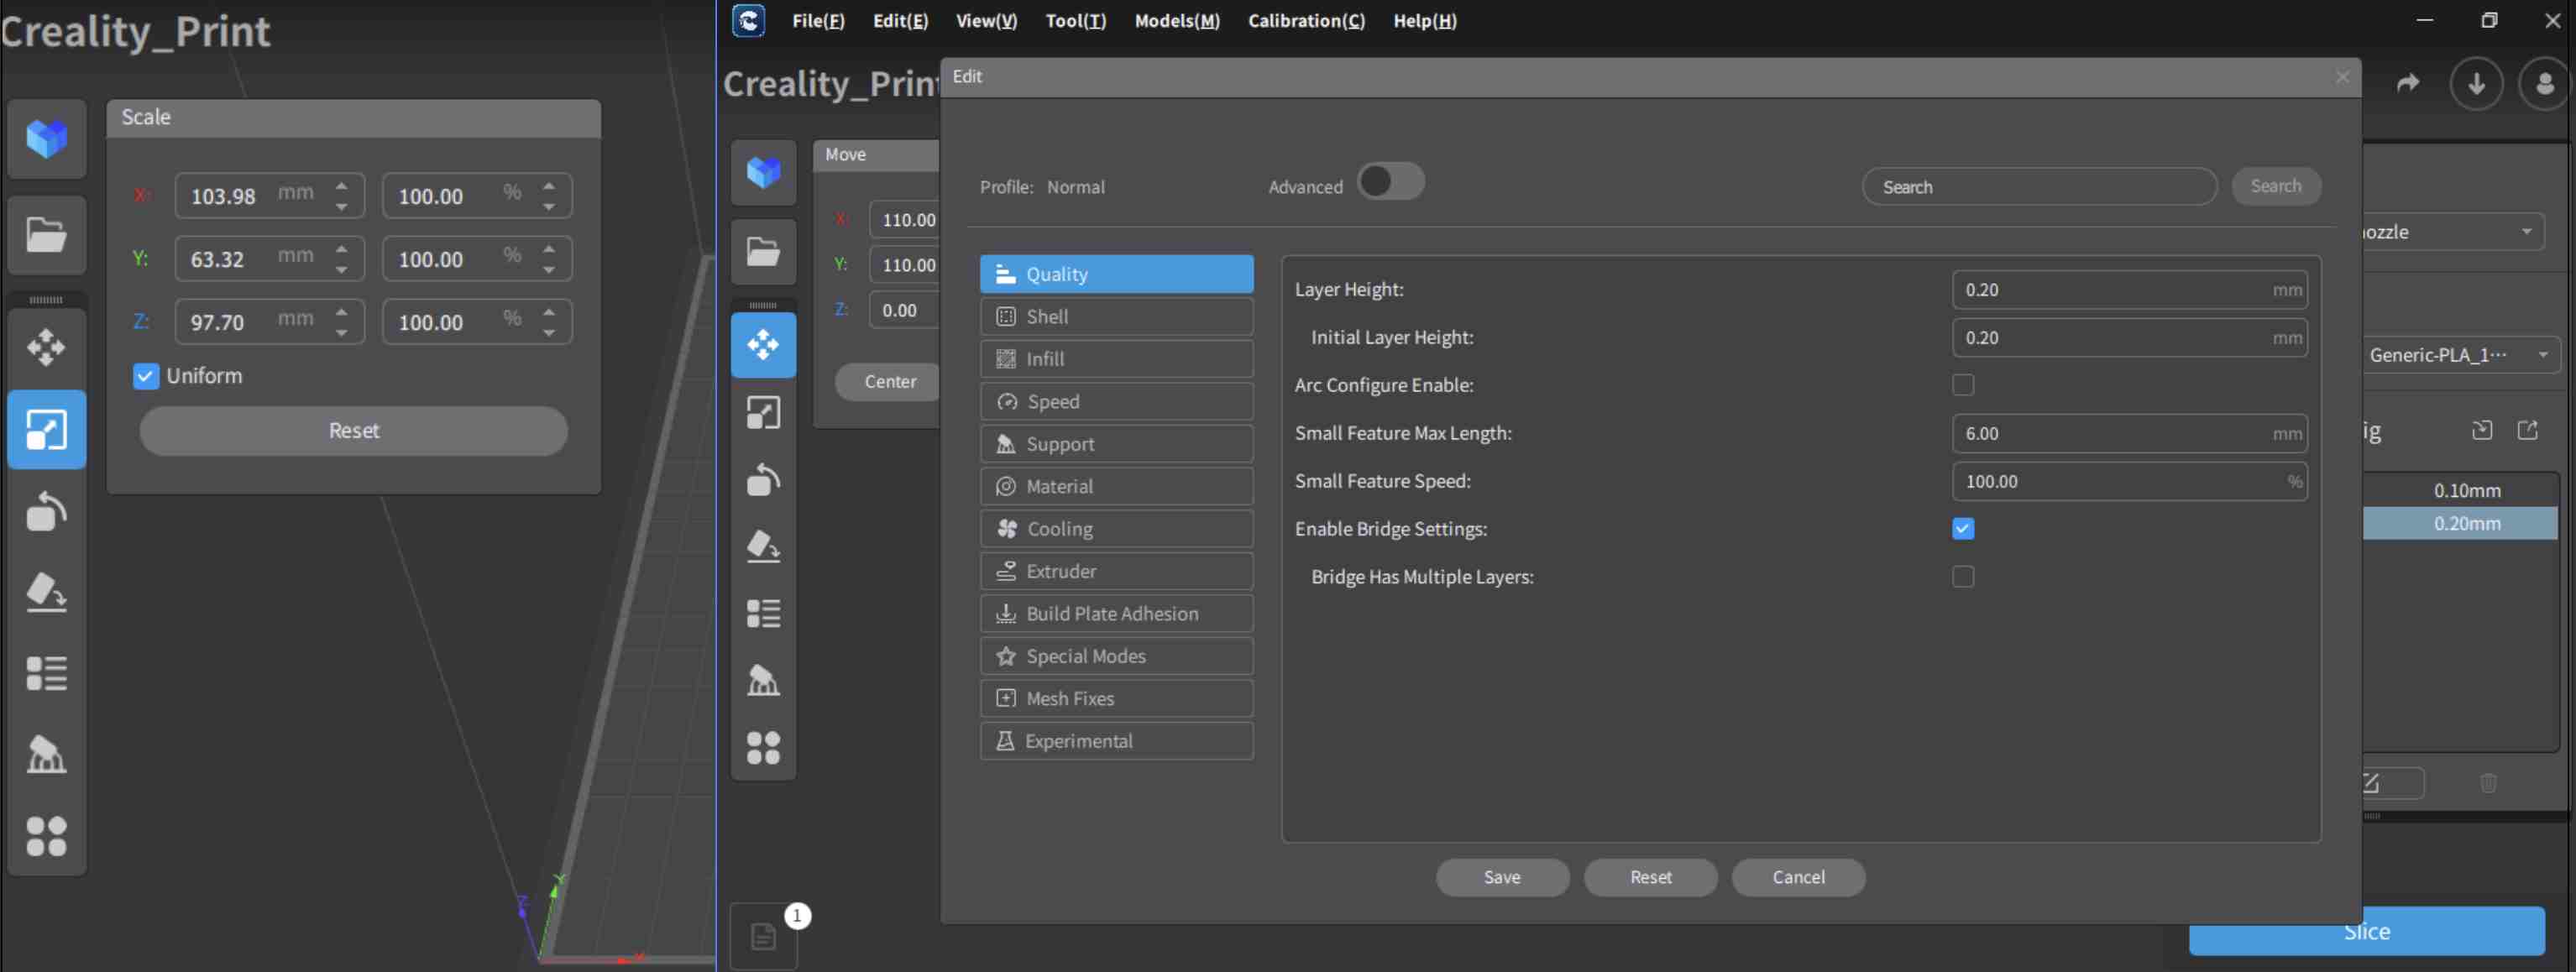Click the Search input field in the Edit dialog
Image resolution: width=2576 pixels, height=972 pixels.
pyautogui.click(x=2039, y=187)
